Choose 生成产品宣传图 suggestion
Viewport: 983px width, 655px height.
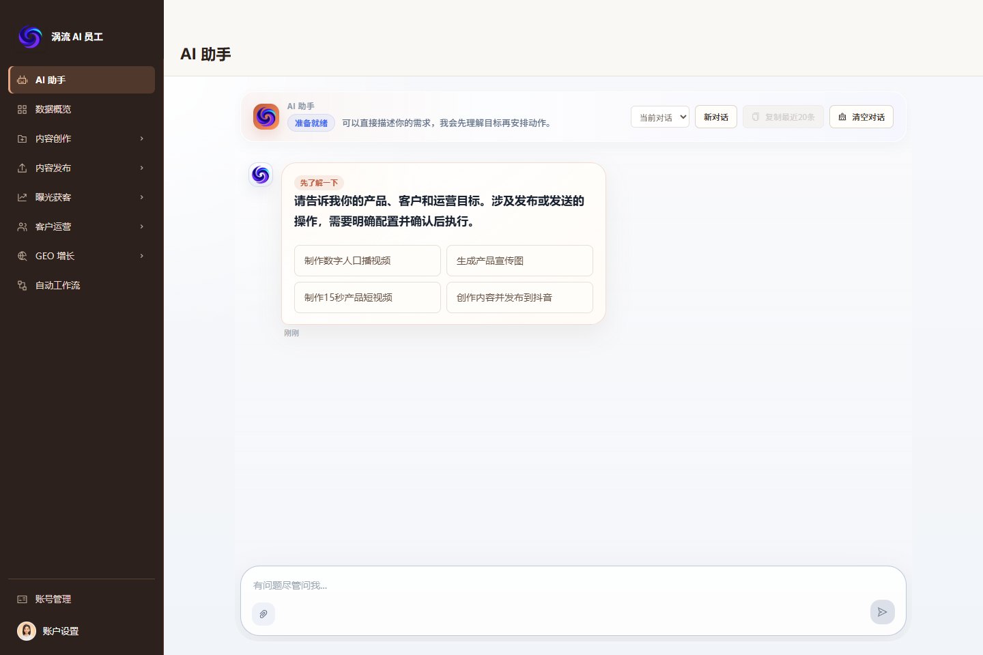coord(519,261)
